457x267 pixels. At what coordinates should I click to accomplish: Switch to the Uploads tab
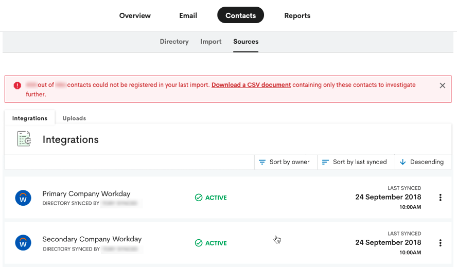[74, 118]
